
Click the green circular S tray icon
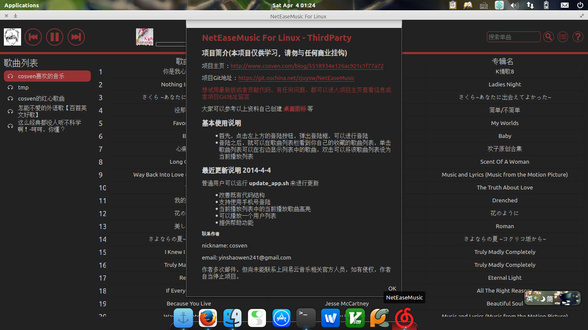click(x=499, y=5)
